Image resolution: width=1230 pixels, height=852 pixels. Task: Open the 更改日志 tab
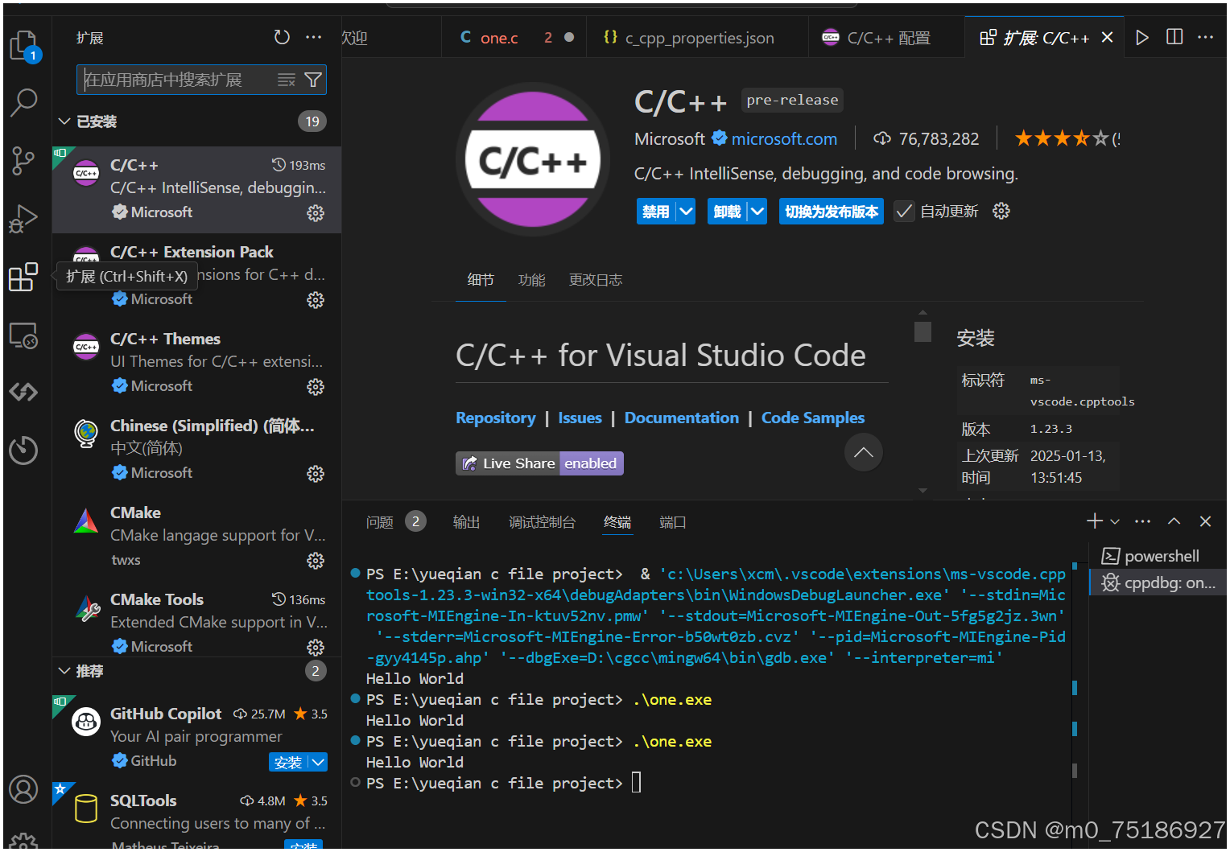point(596,280)
